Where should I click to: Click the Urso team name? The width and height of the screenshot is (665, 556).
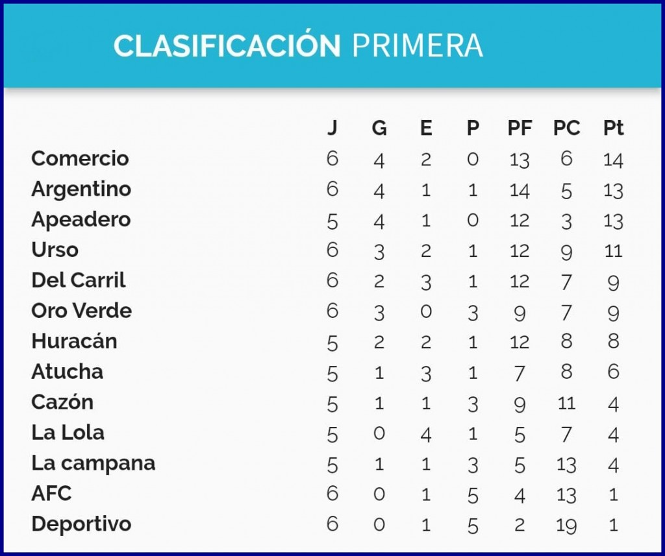[55, 250]
